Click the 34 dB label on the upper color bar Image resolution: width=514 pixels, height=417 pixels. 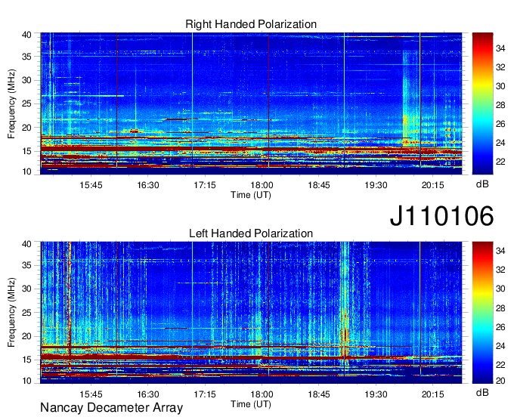click(x=500, y=49)
